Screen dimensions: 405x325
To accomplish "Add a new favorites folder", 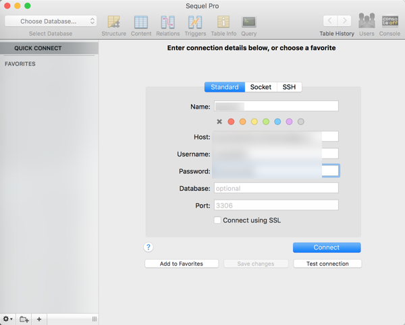I will 24,319.
